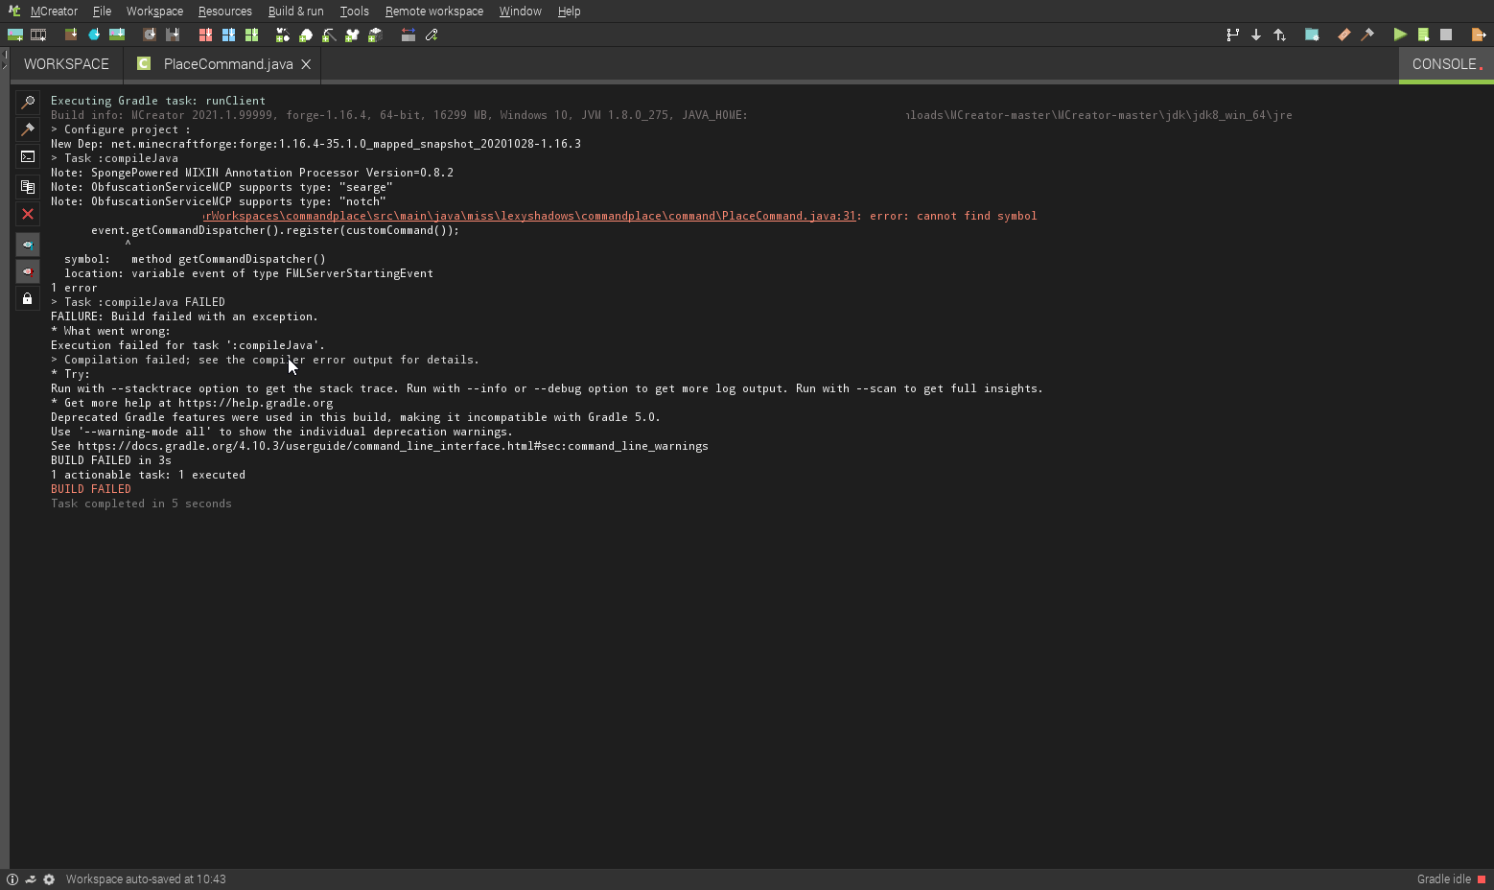Toggle the console scroll lock icon
The height and width of the screenshot is (890, 1494).
click(x=28, y=298)
